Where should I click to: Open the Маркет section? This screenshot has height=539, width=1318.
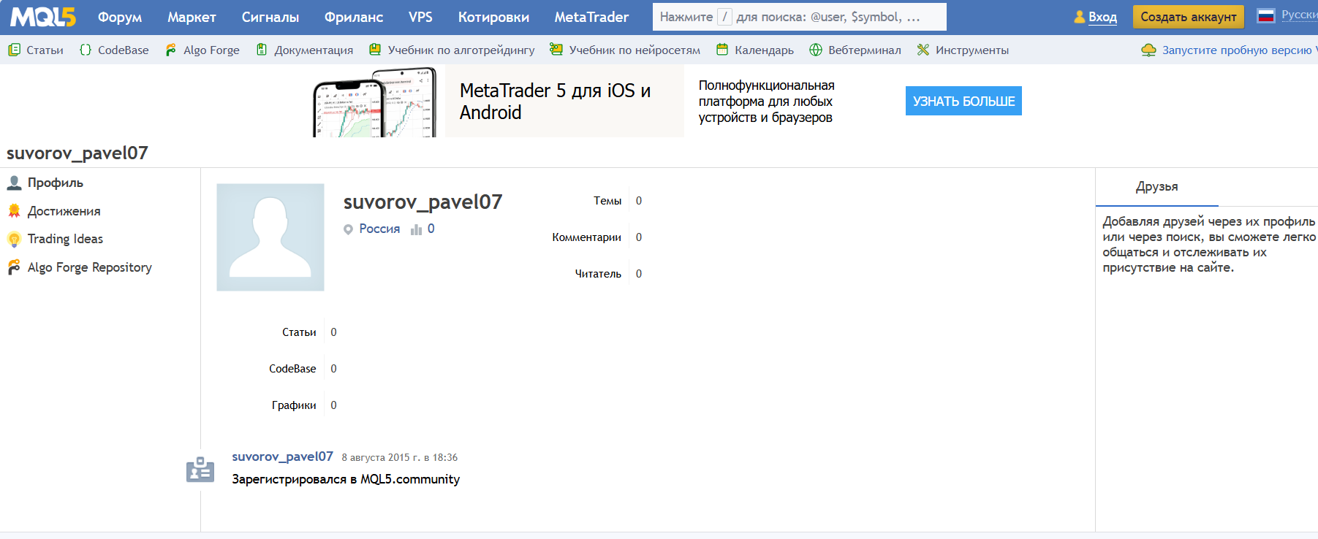click(x=192, y=17)
